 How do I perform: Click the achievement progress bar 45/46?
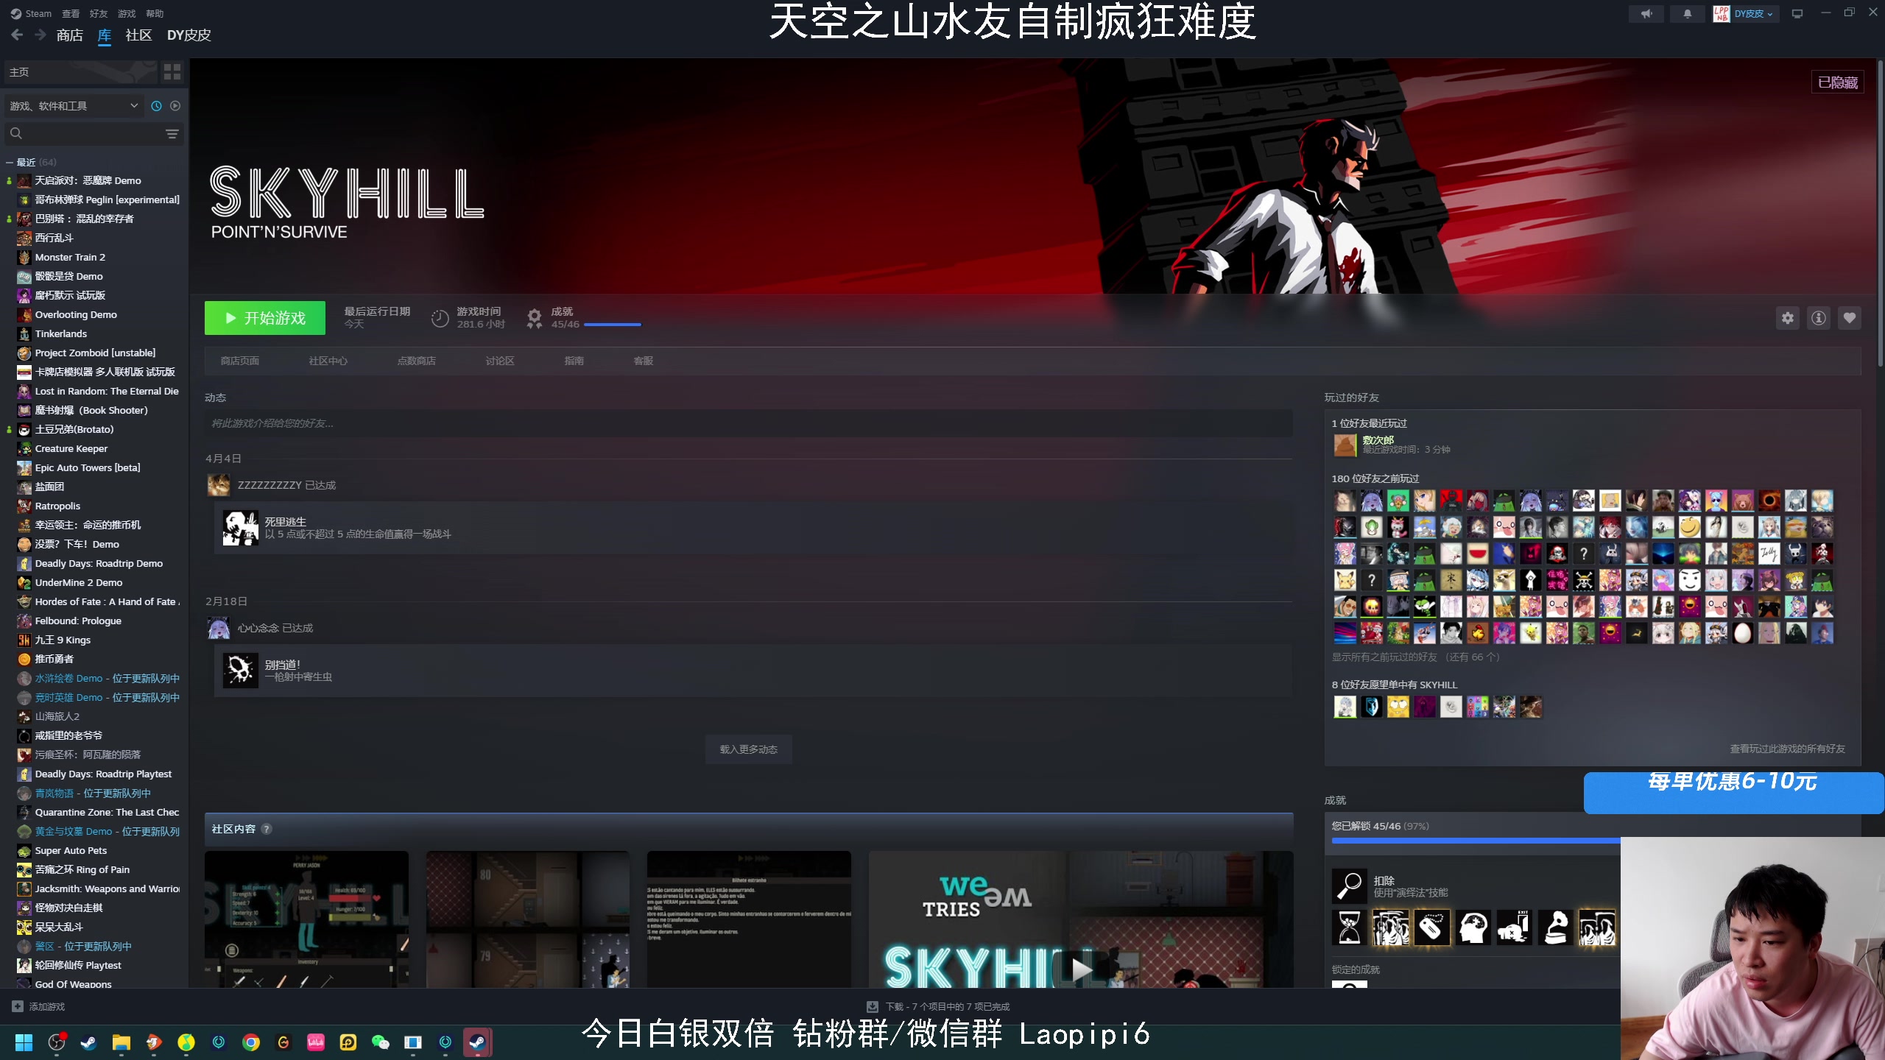click(613, 325)
